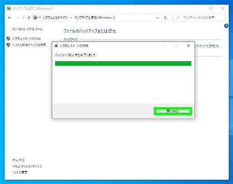Open ファイル履歴 link
Viewport: 233px width, 184px height.
[x=20, y=172]
